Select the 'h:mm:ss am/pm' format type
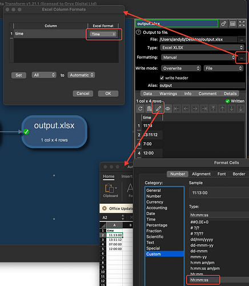 point(205,268)
